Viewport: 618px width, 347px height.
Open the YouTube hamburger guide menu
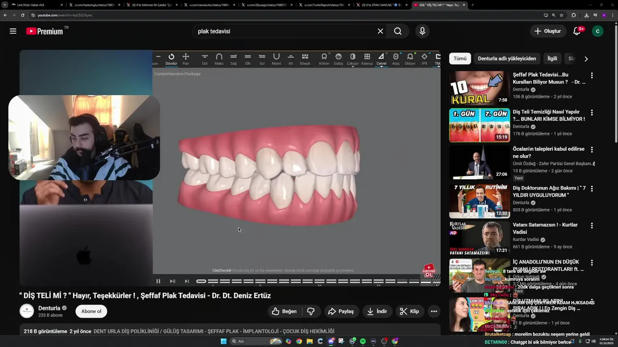[13, 31]
